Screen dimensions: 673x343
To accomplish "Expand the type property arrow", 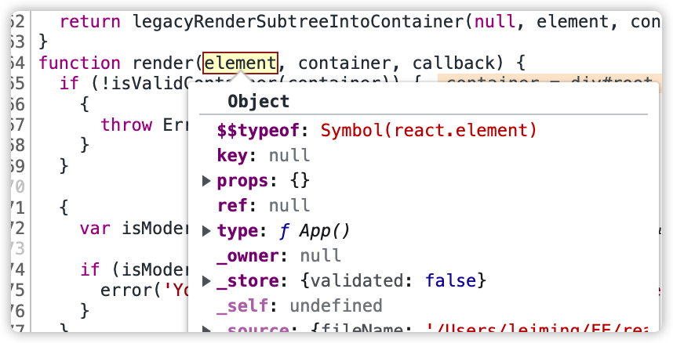I will 206,231.
